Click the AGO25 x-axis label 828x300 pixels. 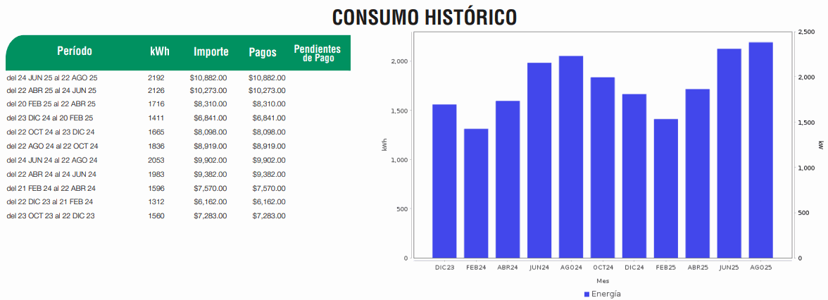(x=762, y=268)
